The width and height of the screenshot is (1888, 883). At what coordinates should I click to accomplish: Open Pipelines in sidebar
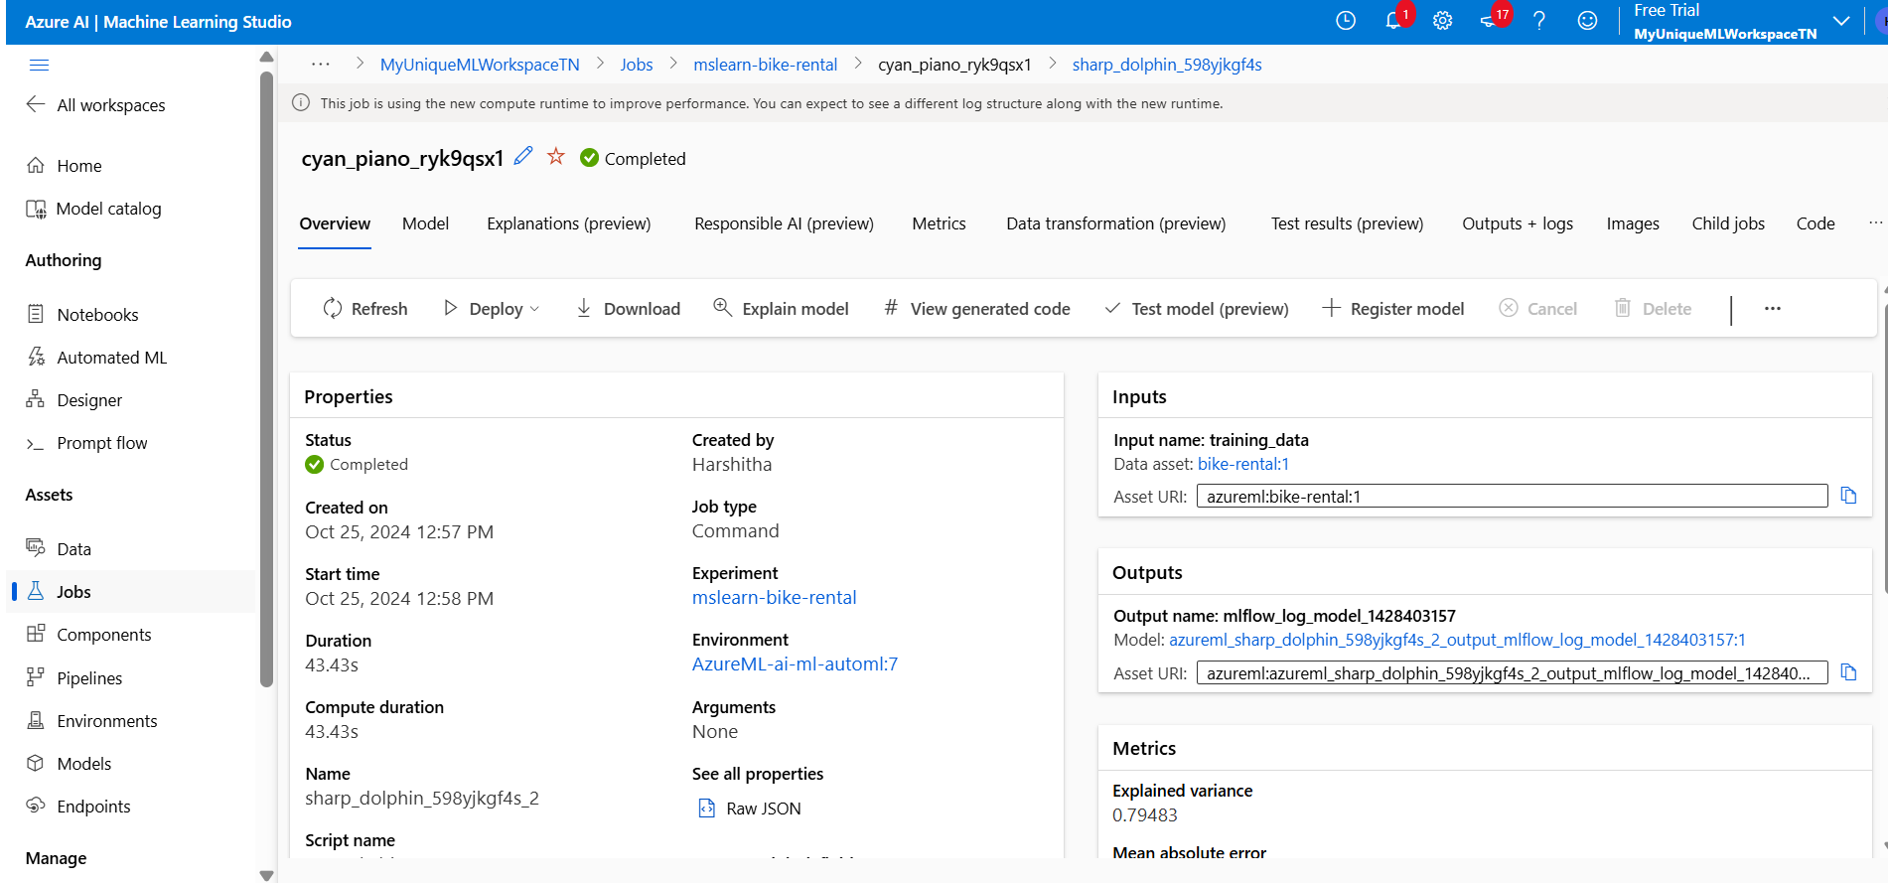click(x=74, y=678)
